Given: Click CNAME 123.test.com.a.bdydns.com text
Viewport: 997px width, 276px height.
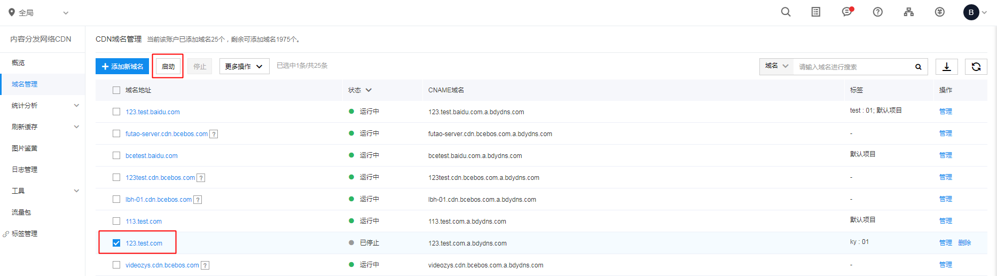Looking at the screenshot, I should pyautogui.click(x=467, y=243).
